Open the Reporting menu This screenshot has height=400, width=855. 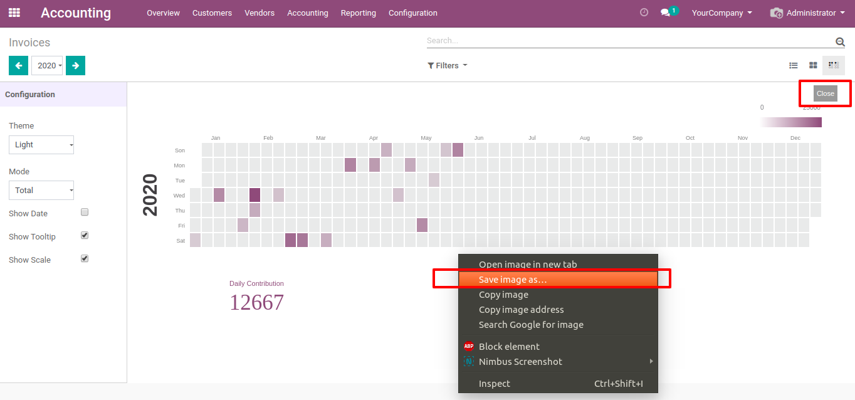pos(358,13)
